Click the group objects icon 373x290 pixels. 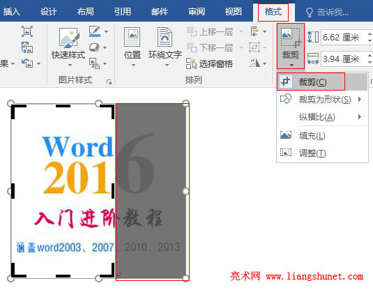254,47
